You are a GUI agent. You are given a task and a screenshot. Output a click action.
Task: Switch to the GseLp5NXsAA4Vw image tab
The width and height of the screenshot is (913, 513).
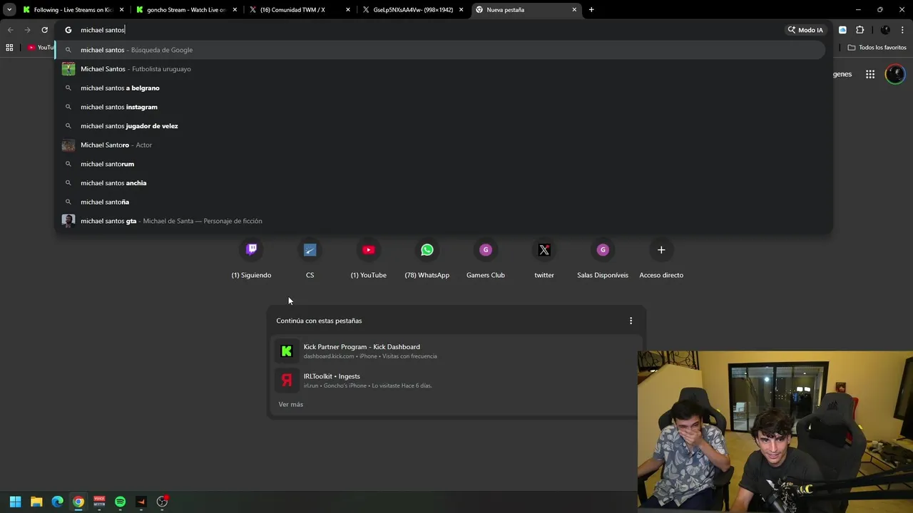[x=412, y=10]
